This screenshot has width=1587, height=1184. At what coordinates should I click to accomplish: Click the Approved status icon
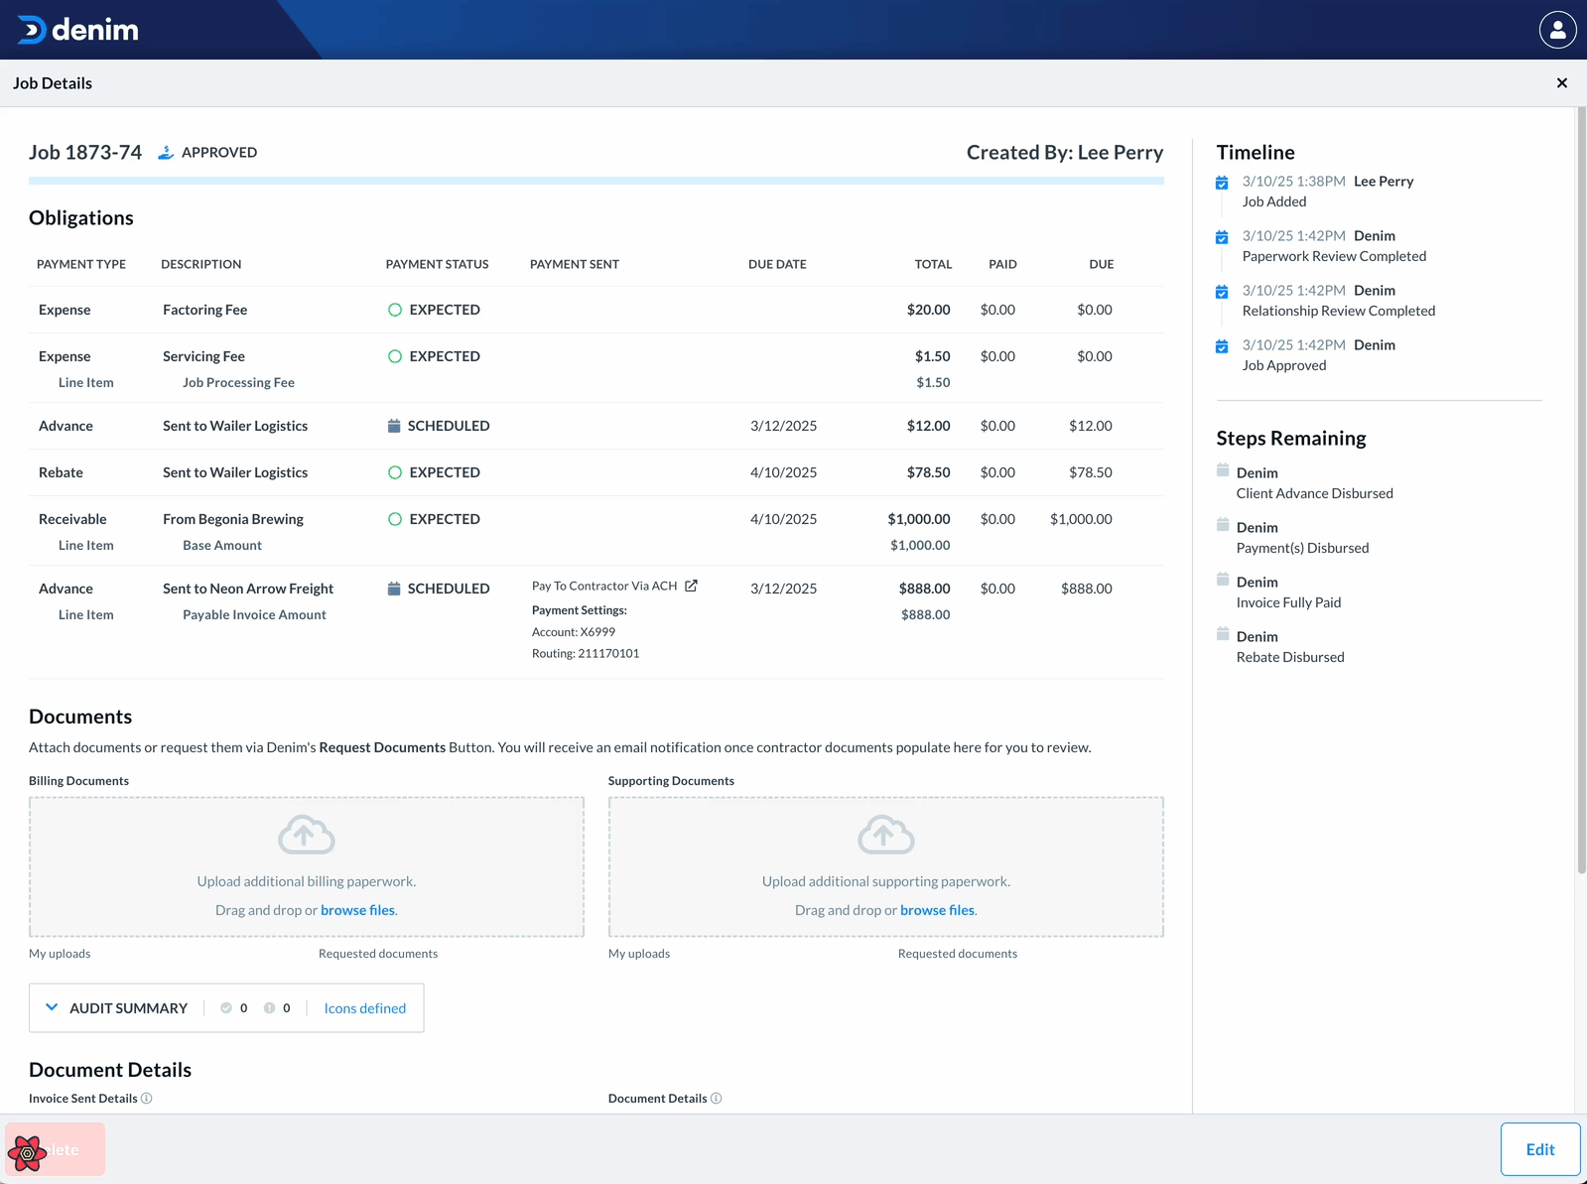tap(166, 152)
